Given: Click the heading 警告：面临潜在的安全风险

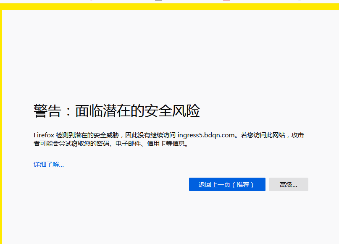Looking at the screenshot, I should pyautogui.click(x=116, y=110).
